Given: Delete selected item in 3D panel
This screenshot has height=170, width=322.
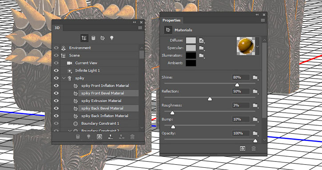Looking at the screenshot, I should click(132, 137).
